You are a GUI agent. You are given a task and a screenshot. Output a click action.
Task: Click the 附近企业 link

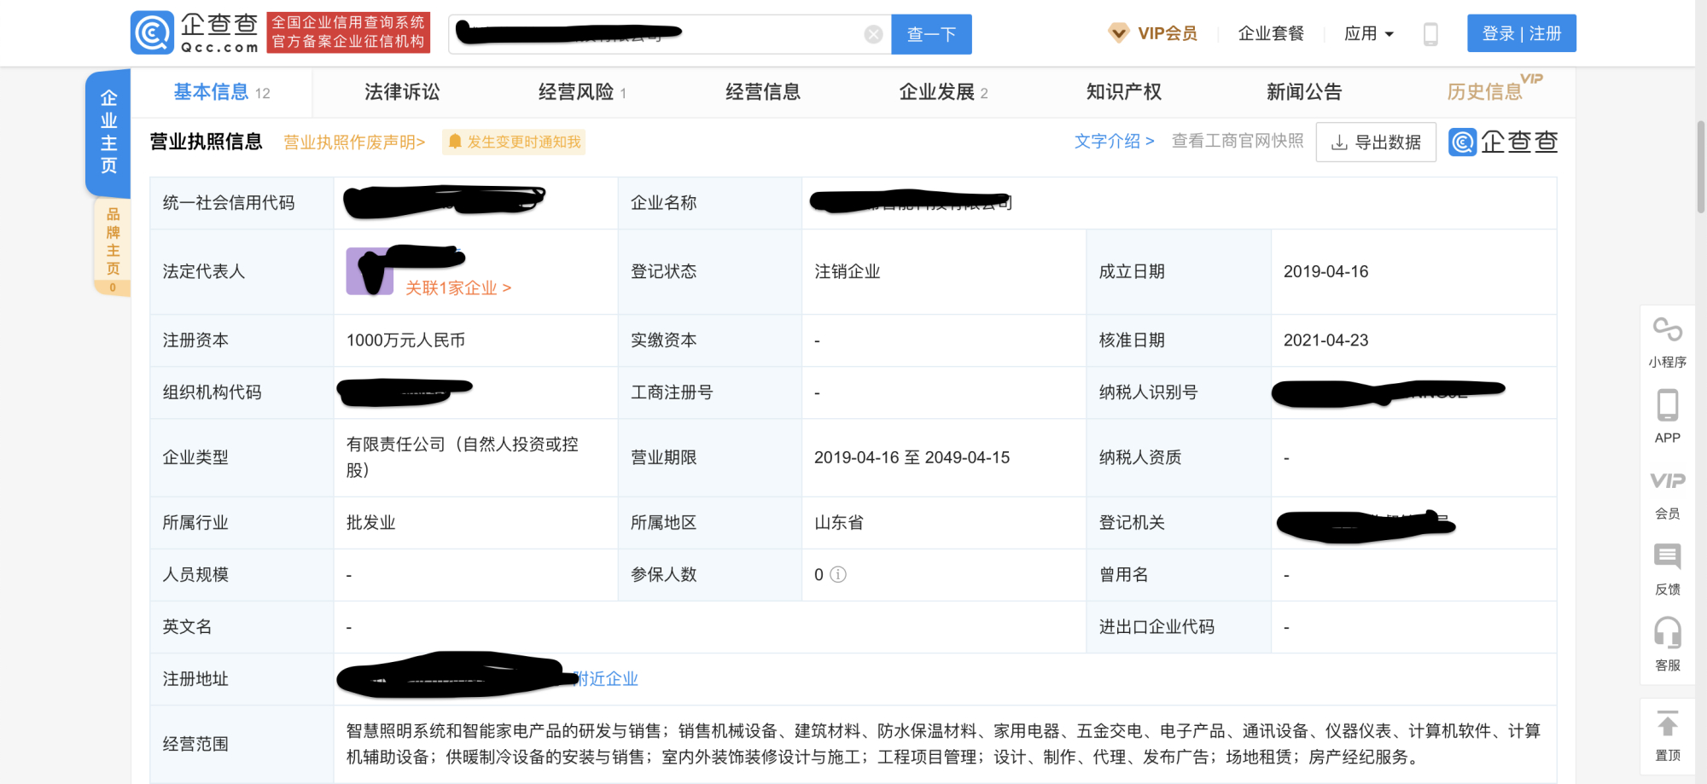coord(605,678)
